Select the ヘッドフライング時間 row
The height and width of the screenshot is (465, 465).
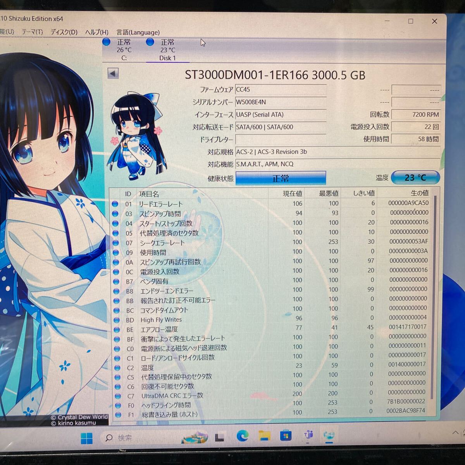tap(270, 404)
